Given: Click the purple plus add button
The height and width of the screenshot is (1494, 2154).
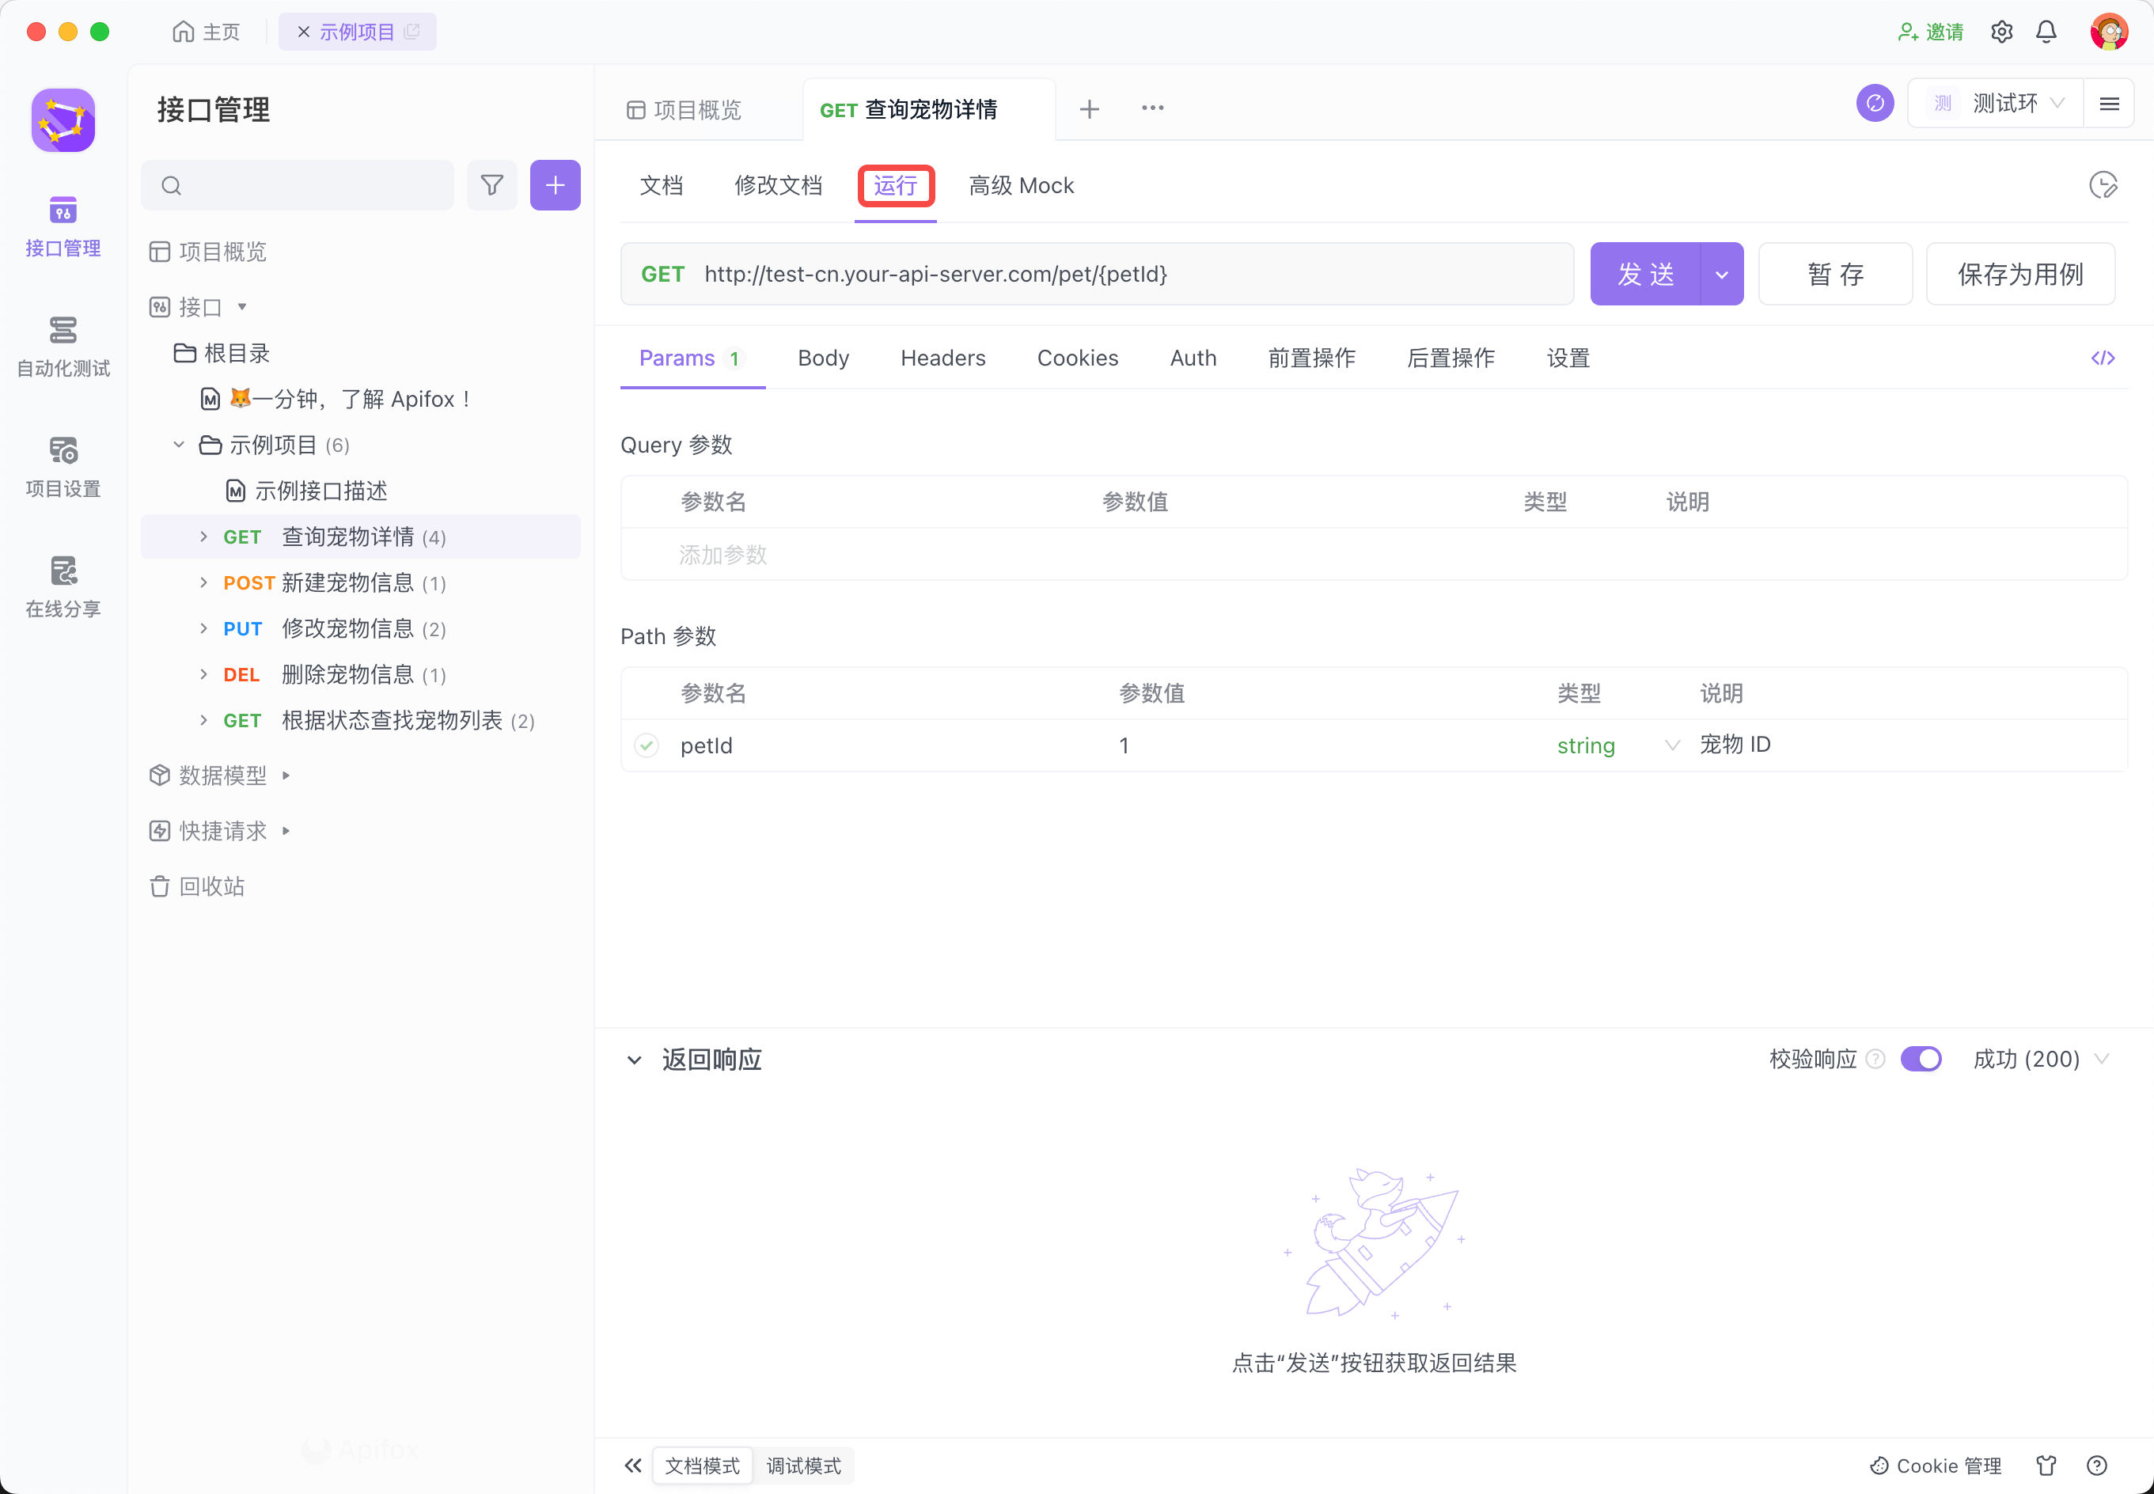Looking at the screenshot, I should 555,185.
